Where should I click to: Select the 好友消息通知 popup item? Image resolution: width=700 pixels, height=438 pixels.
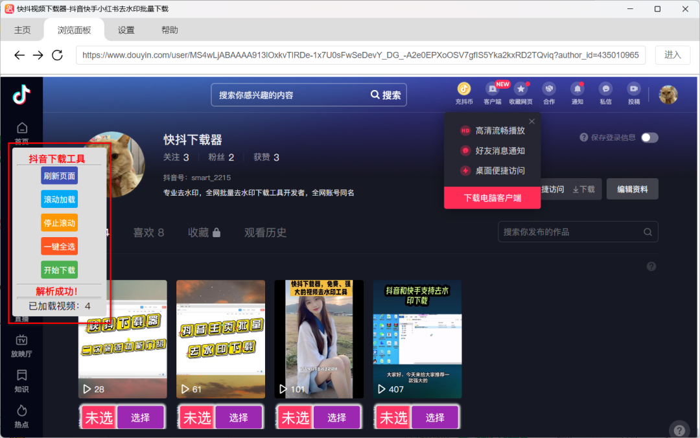pyautogui.click(x=493, y=151)
